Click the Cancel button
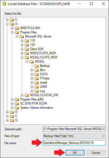Image resolution: width=109 pixels, height=158 pixels. pyautogui.click(x=96, y=153)
